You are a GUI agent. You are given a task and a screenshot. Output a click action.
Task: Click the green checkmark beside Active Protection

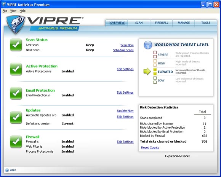coord(16,69)
